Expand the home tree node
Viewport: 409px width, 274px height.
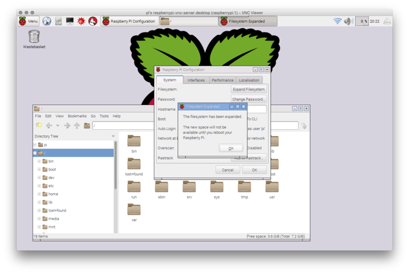point(39,194)
